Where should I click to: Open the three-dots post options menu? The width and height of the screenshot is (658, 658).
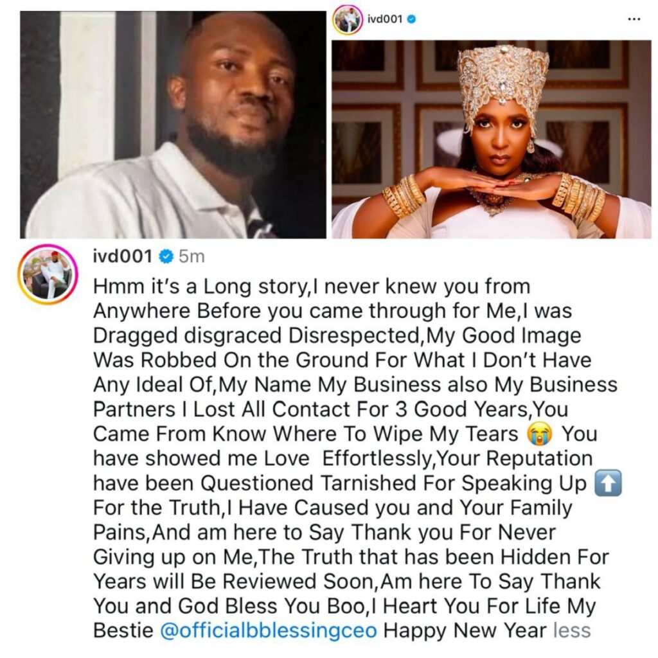point(634,19)
